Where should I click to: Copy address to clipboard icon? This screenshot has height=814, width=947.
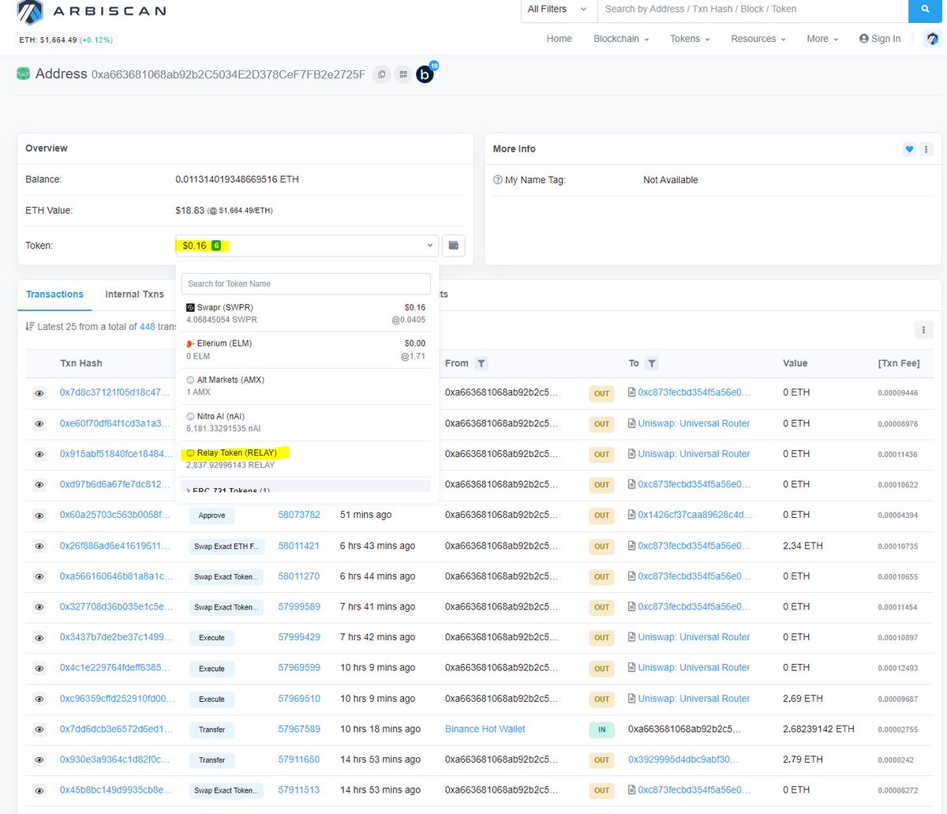point(382,74)
